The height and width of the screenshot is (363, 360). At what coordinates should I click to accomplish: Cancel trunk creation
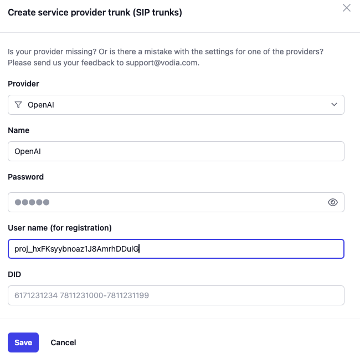[x=63, y=342]
